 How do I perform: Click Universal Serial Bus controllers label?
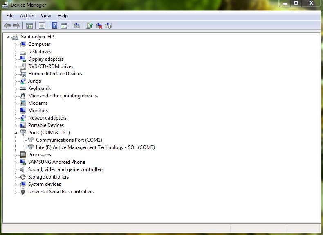(61, 192)
